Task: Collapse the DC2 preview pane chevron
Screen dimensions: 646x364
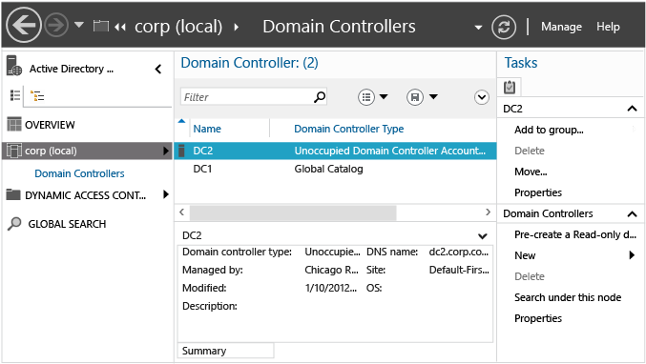Action: point(483,236)
